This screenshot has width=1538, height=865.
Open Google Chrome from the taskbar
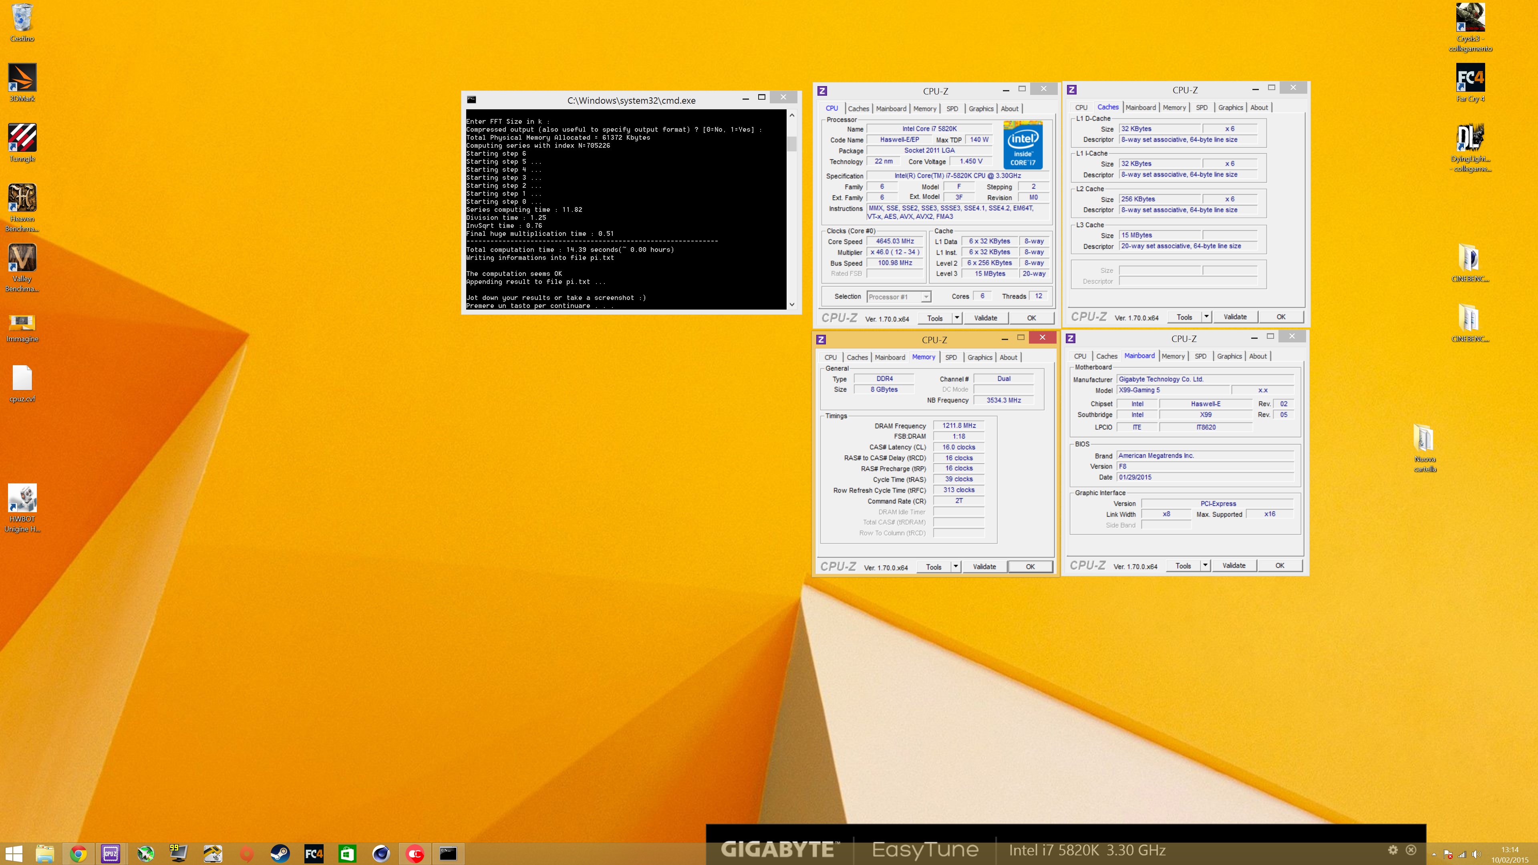click(x=78, y=854)
